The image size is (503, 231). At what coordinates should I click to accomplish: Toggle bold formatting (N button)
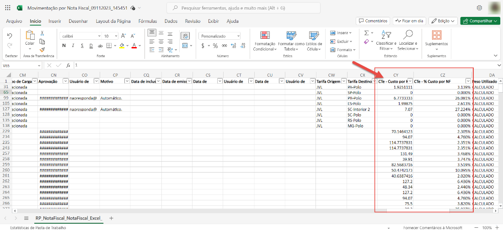point(64,46)
